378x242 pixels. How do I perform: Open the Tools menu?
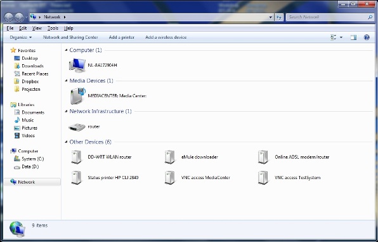point(53,28)
